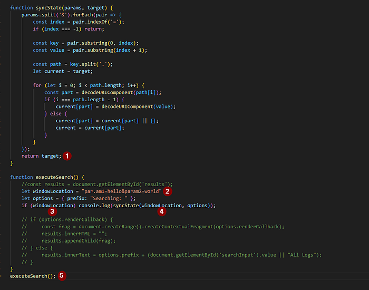This screenshot has height=290, width=369.
Task: Click the final executeSearch(); call line
Action: 33,276
